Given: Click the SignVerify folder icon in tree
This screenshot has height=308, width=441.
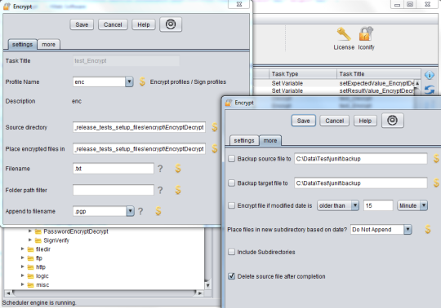Looking at the screenshot, I should point(38,240).
